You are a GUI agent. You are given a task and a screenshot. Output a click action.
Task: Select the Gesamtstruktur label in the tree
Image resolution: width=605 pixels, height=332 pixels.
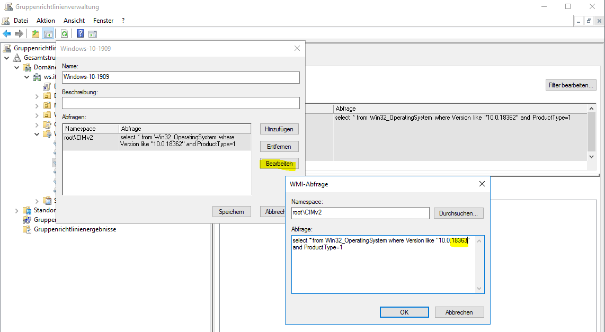pos(40,58)
